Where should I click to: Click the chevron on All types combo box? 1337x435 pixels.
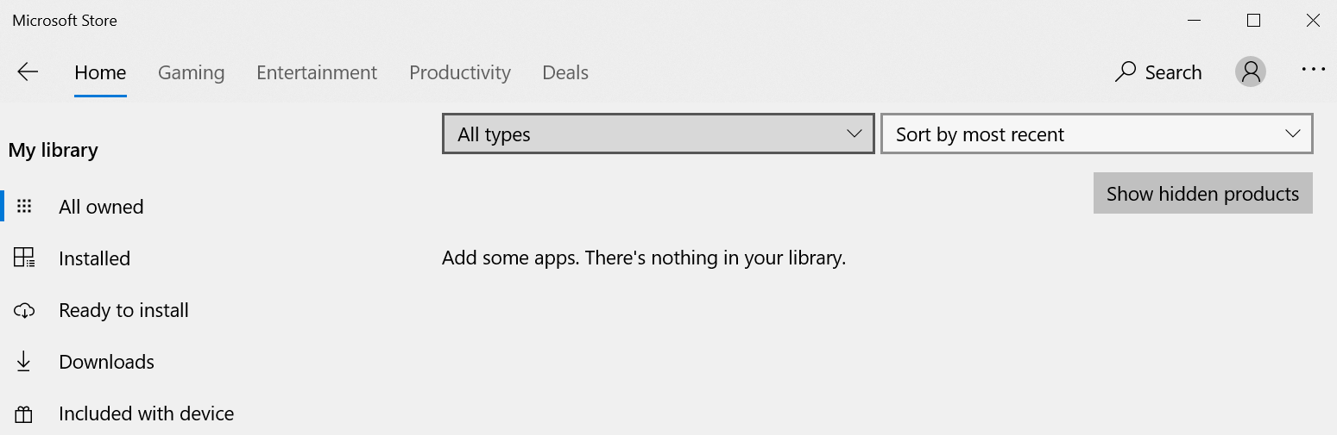[x=855, y=134]
